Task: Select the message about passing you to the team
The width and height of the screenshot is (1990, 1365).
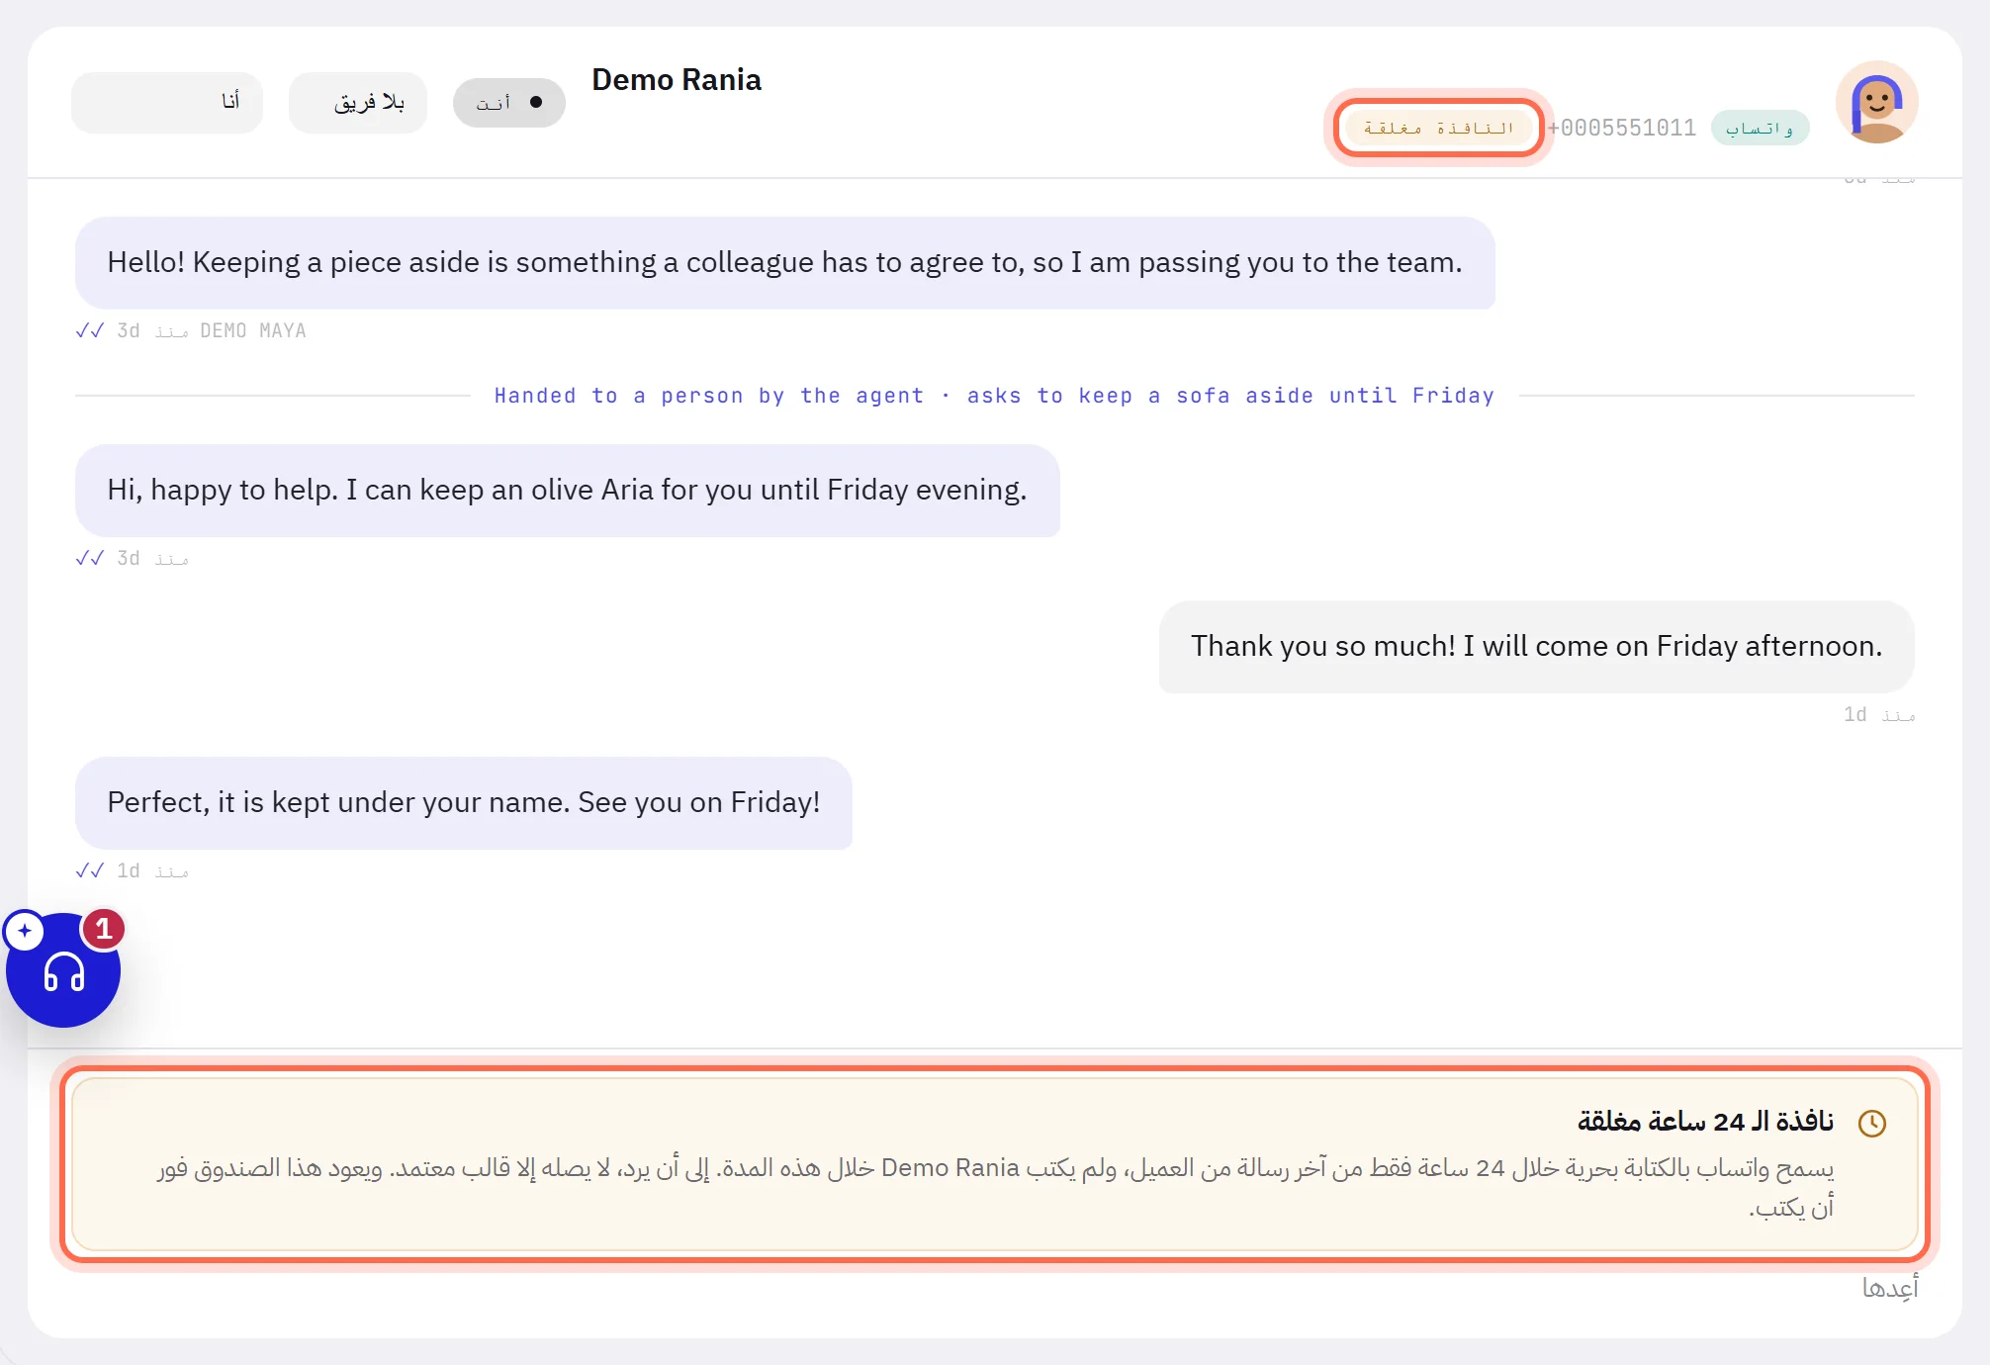Action: coord(784,262)
